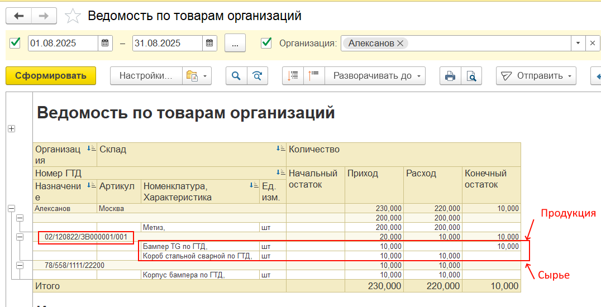Image resolution: width=601 pixels, height=307 pixels.
Task: Click the find next icon
Action: click(x=257, y=76)
